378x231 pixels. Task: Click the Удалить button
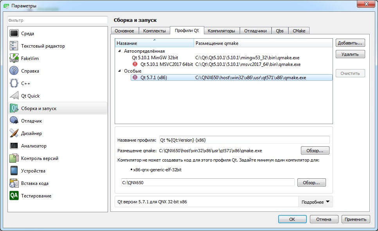(350, 54)
